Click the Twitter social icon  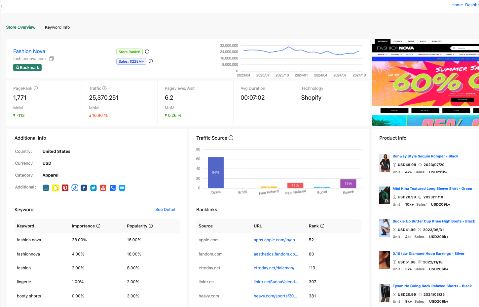(93, 188)
